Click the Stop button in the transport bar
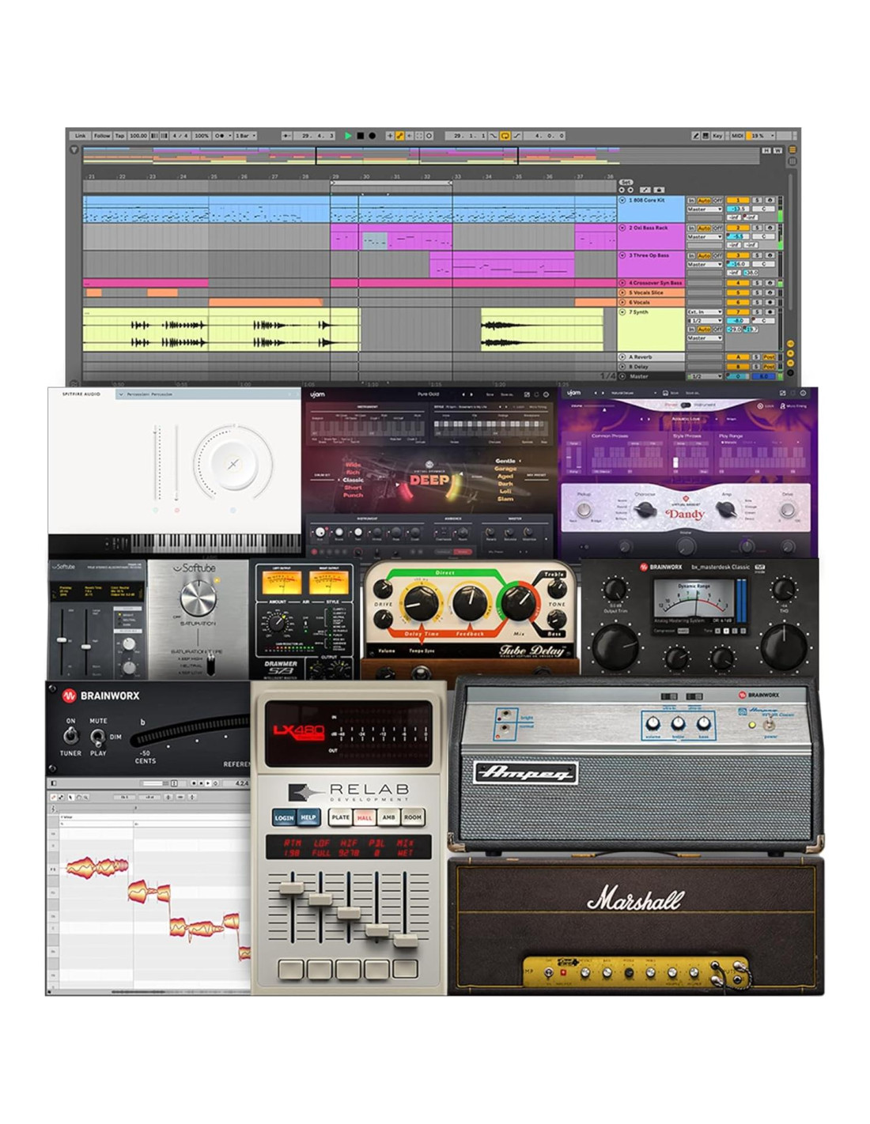Screen dimensions: 870x1124 360,136
